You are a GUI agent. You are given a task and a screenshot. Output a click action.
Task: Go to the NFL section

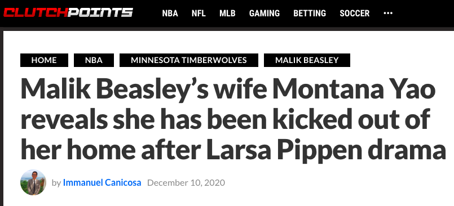tap(199, 14)
